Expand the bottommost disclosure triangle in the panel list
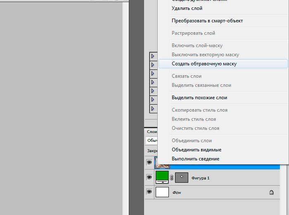The height and width of the screenshot is (215, 289). 152,108
